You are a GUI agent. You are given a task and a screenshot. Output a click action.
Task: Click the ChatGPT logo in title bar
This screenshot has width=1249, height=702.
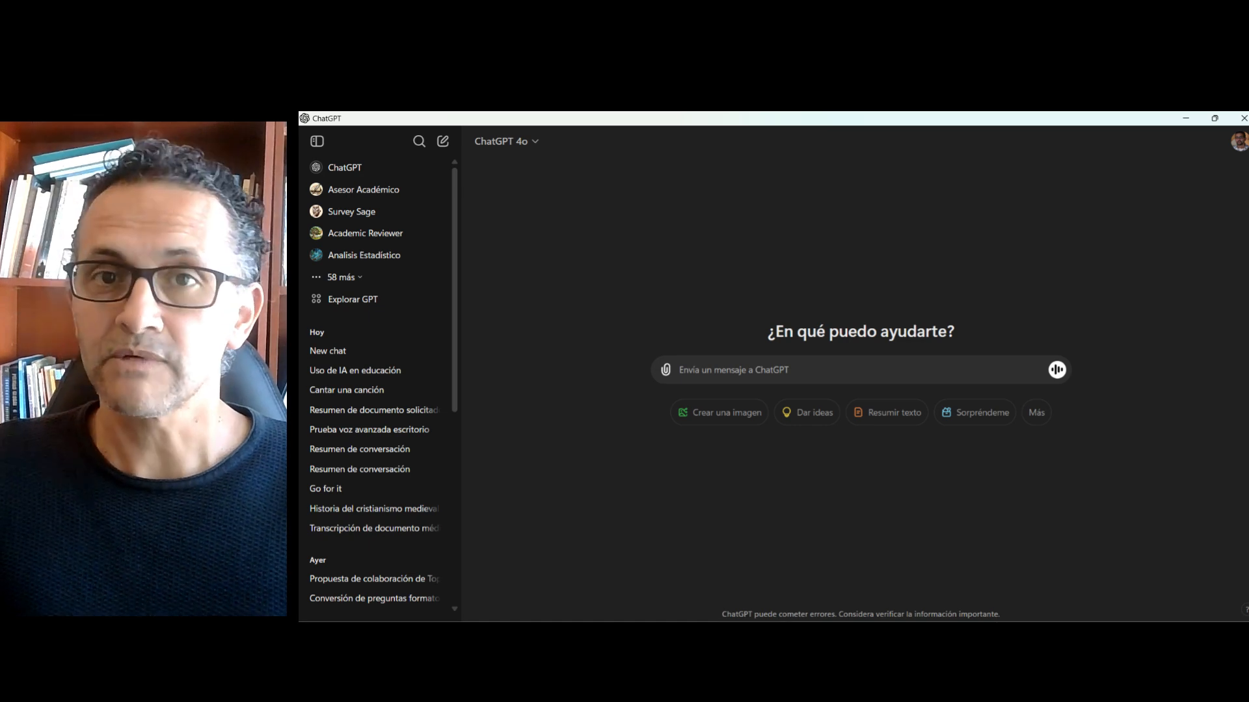[304, 118]
